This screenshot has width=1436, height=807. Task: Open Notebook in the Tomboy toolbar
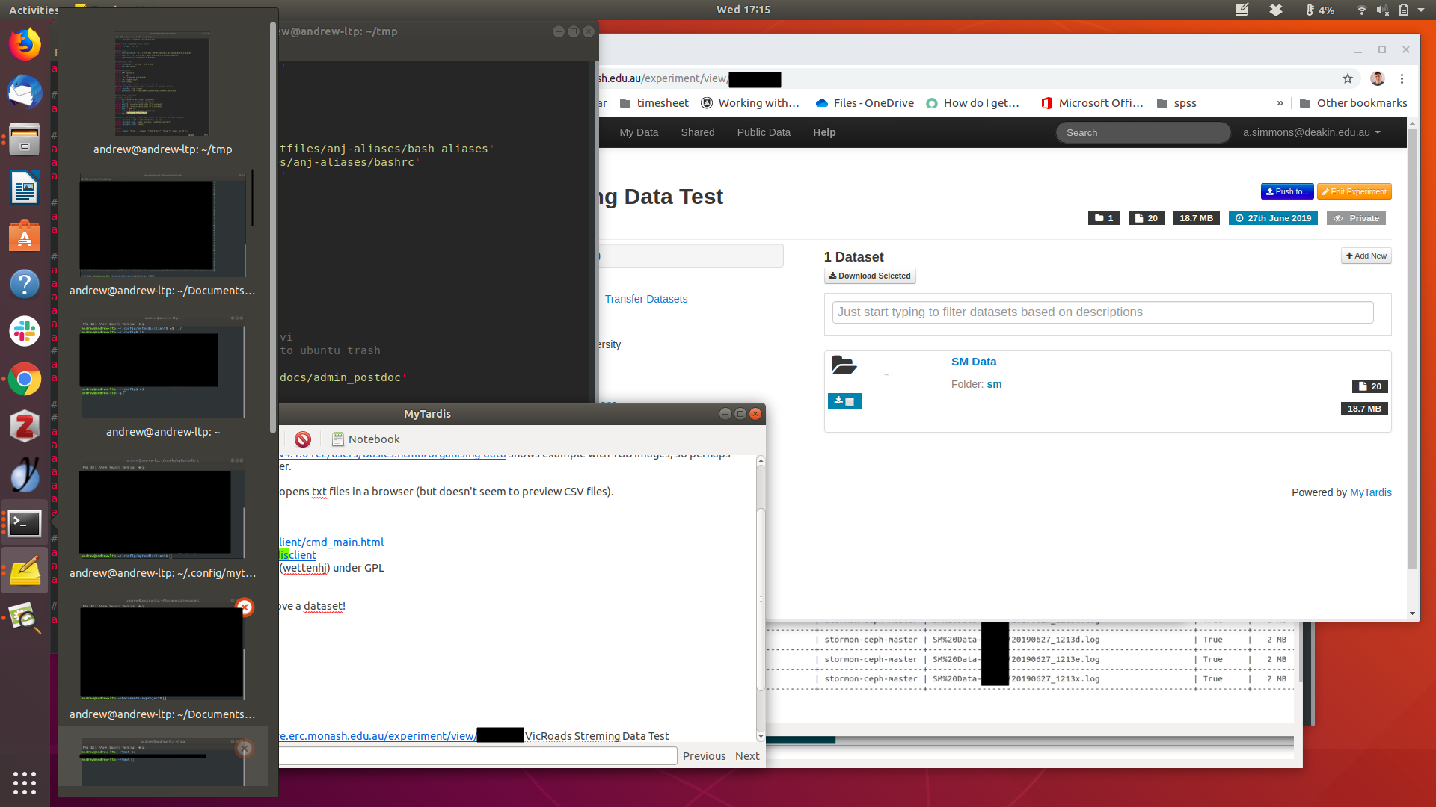pyautogui.click(x=366, y=439)
